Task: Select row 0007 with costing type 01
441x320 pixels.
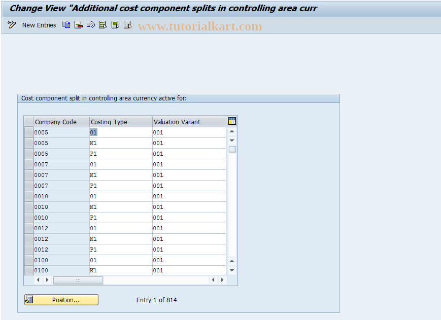Action: (x=29, y=164)
